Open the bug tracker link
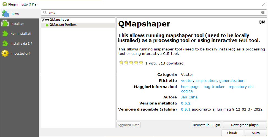Image resolution: width=268 pixels, height=137 pixels. [214, 87]
